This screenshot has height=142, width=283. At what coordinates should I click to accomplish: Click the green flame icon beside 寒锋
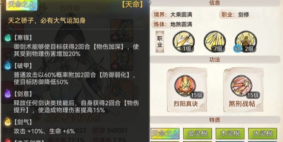[7, 38]
